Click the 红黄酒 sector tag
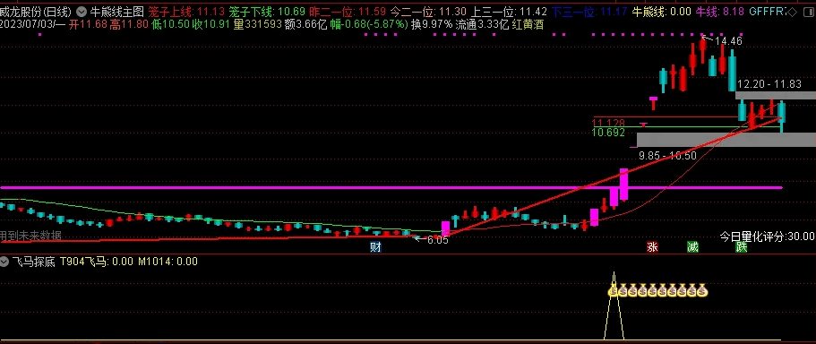 coord(528,24)
